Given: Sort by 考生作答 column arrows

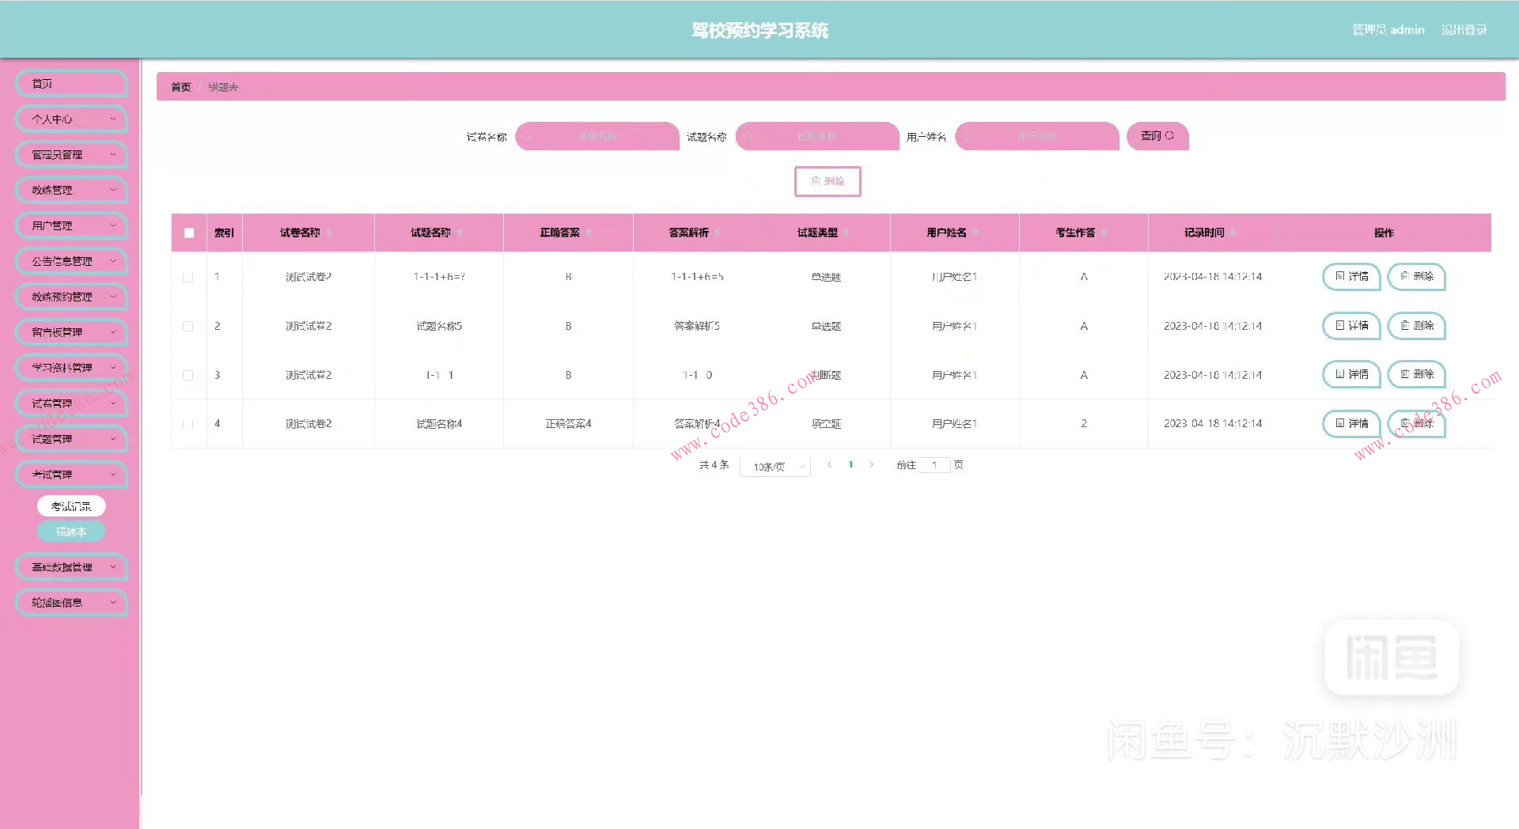Looking at the screenshot, I should [x=1104, y=233].
